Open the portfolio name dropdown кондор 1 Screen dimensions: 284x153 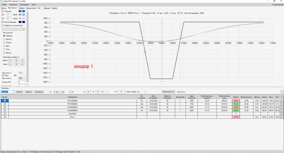(x=7, y=92)
